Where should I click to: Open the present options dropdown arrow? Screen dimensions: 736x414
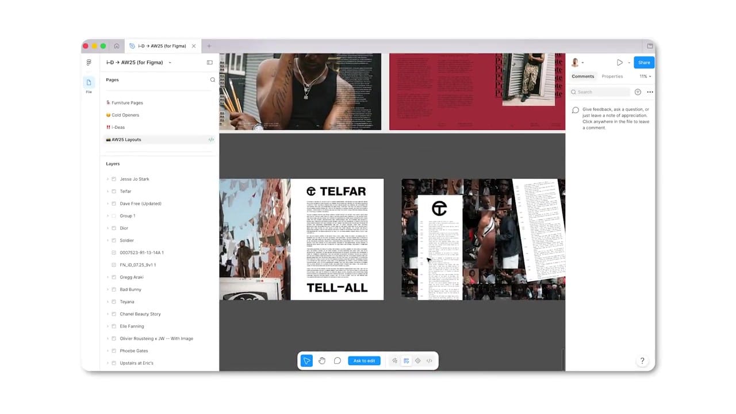coord(629,63)
